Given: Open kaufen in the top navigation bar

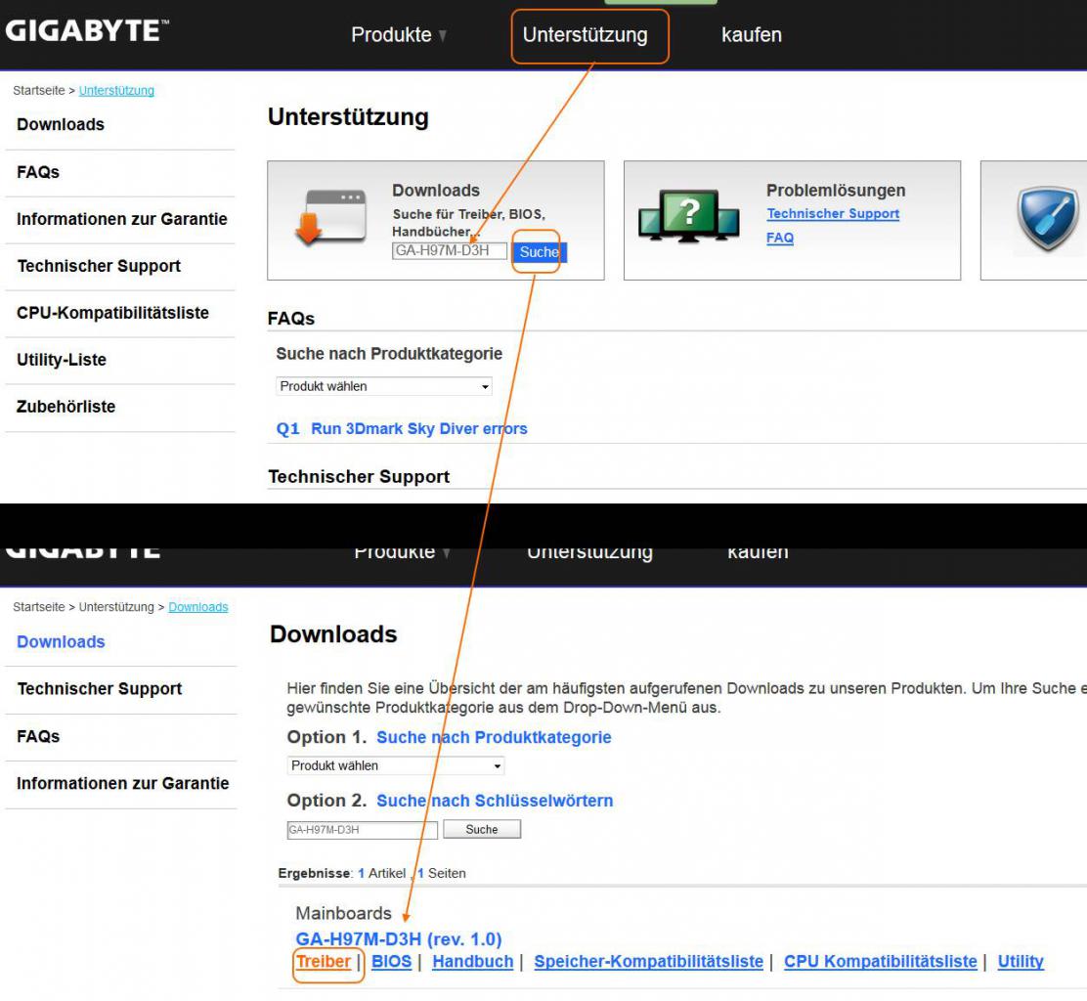Looking at the screenshot, I should 752,34.
